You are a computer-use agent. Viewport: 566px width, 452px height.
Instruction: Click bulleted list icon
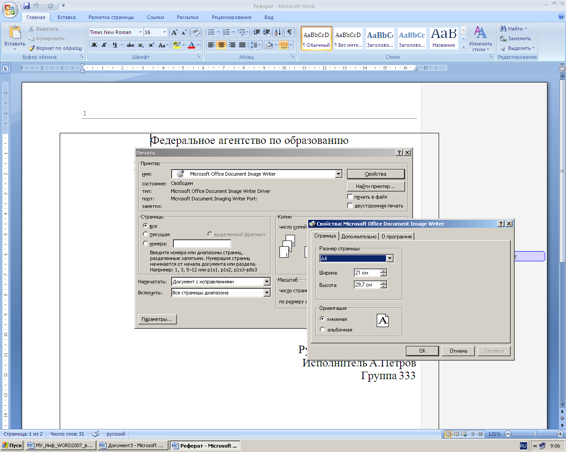tap(211, 32)
